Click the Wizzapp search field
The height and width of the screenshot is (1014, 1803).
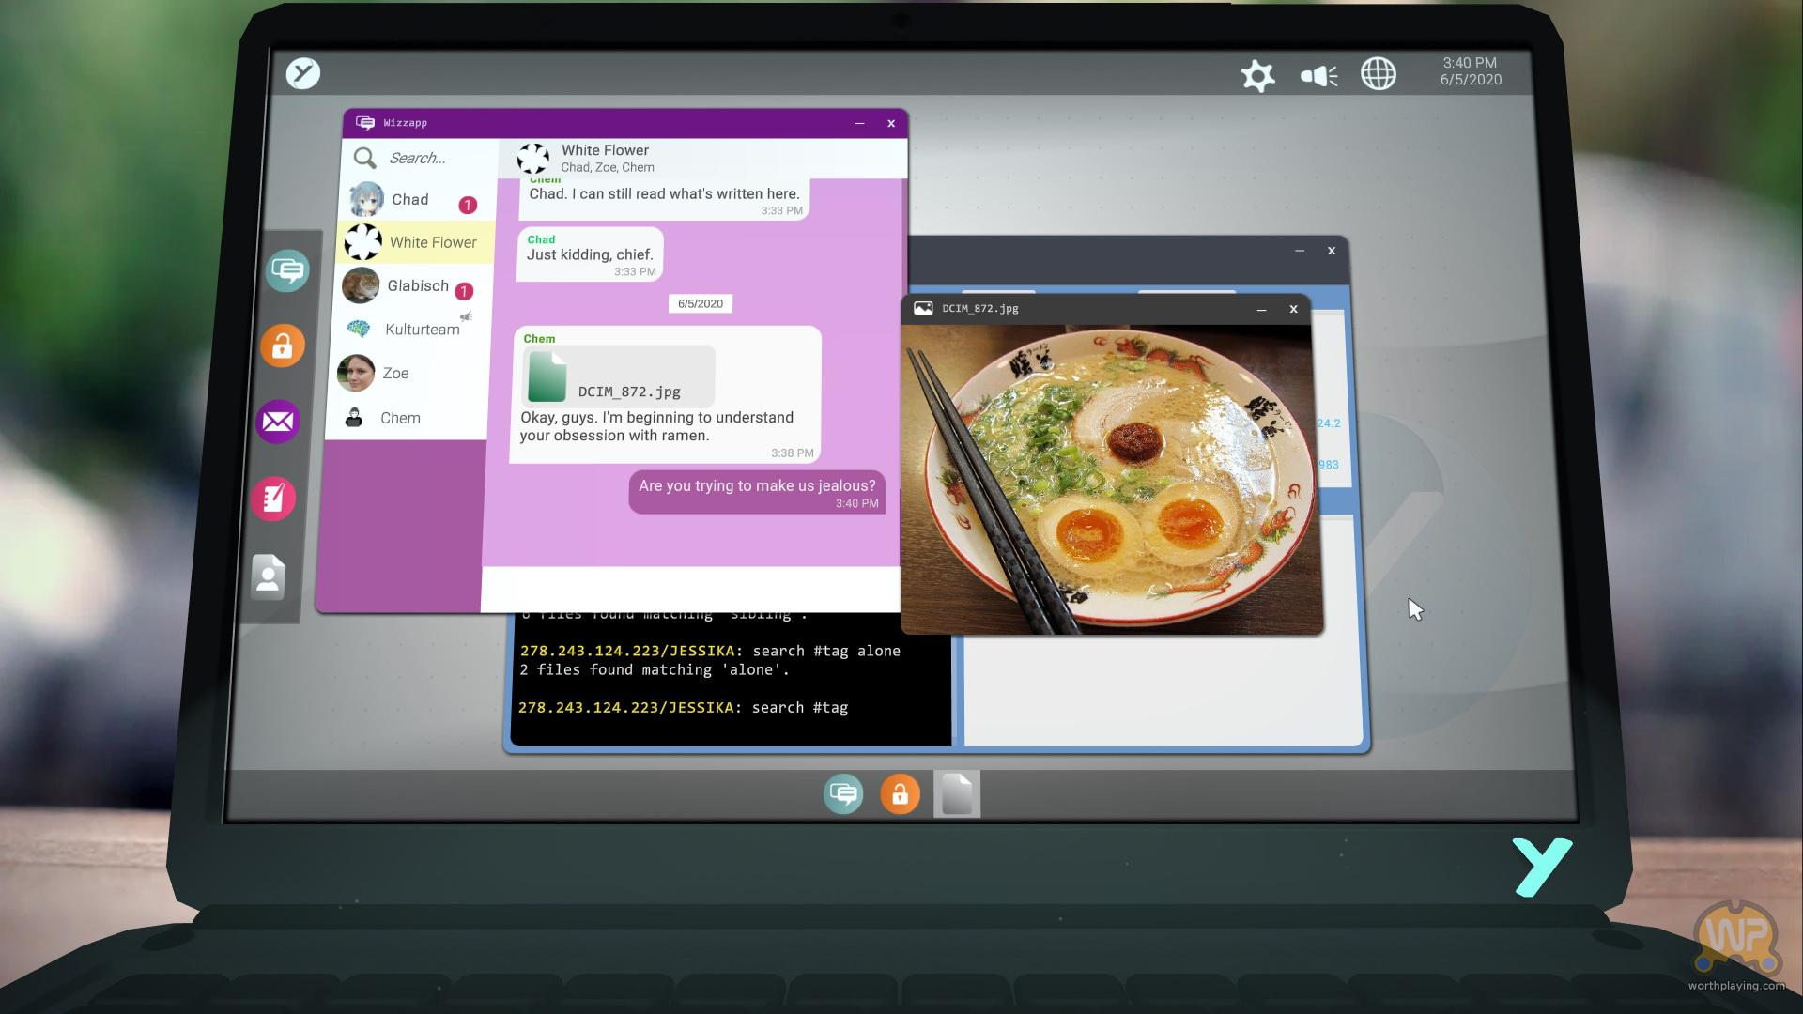(x=432, y=159)
